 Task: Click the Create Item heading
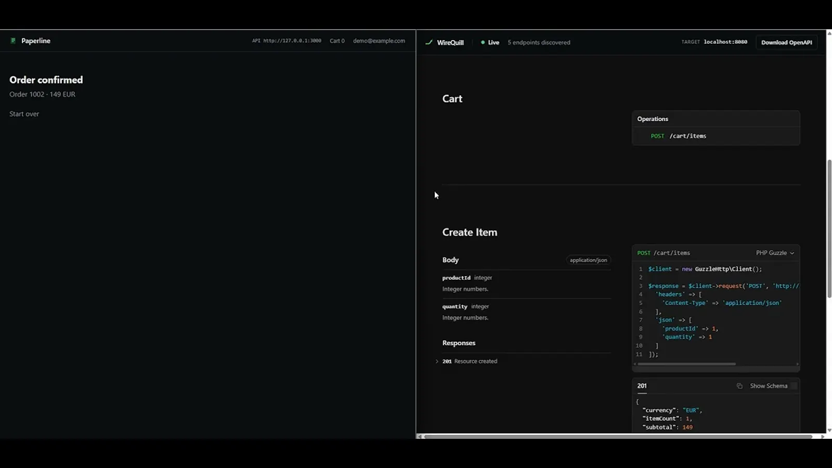click(470, 232)
